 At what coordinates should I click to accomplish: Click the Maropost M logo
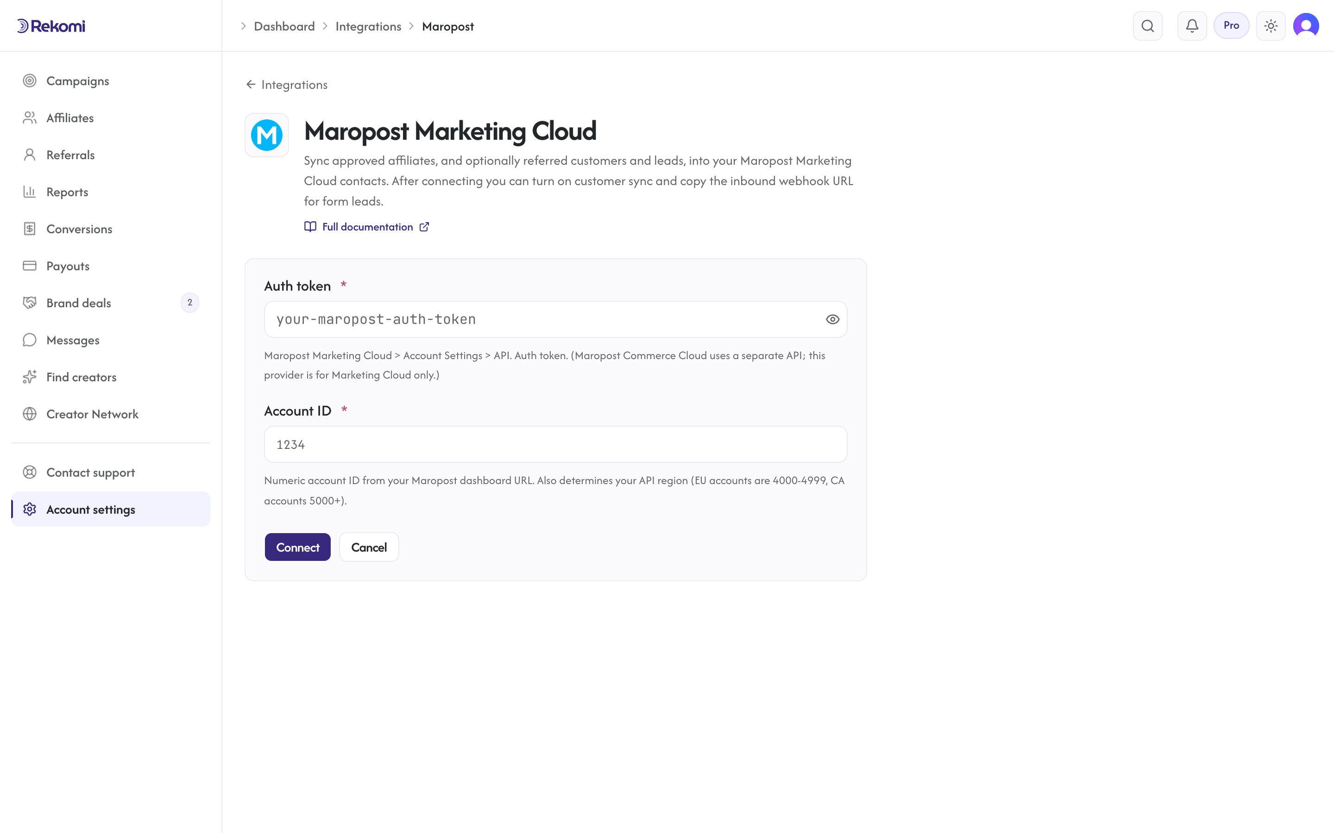(267, 135)
